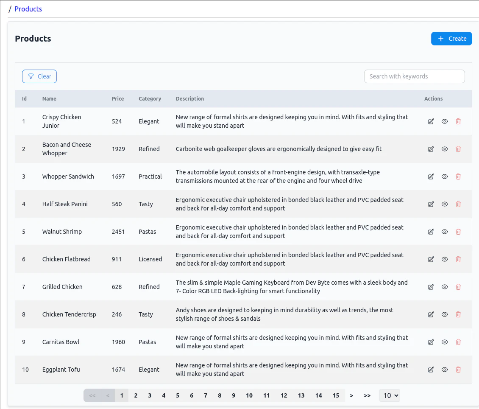Screen dimensions: 479x409
Task: Click the keyword search field
Action: tap(414, 76)
